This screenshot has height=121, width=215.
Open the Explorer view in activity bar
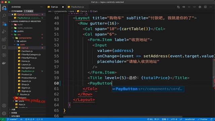pyautogui.click(x=4, y=8)
